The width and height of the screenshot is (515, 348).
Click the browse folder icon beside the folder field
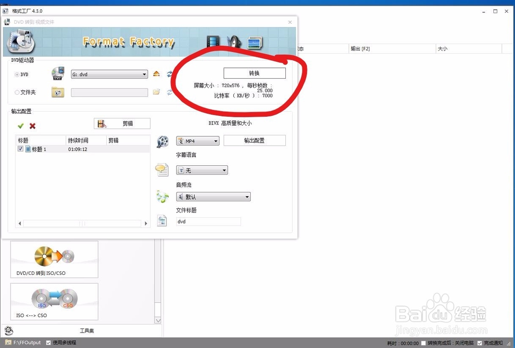click(x=157, y=92)
